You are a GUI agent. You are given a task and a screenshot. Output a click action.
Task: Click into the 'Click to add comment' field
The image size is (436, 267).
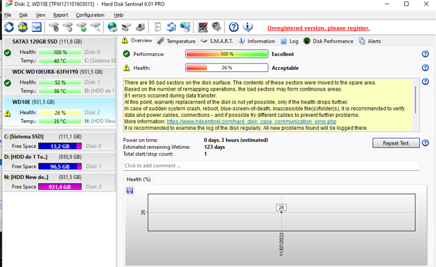[x=271, y=166]
